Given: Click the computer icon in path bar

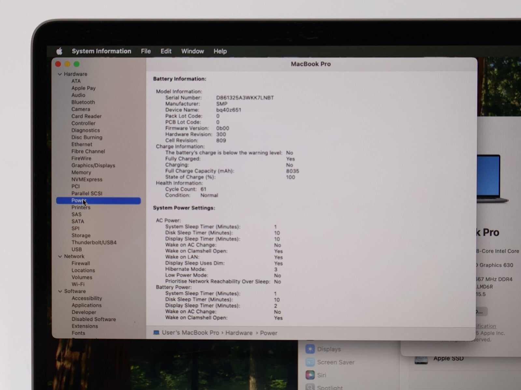Looking at the screenshot, I should (x=156, y=333).
